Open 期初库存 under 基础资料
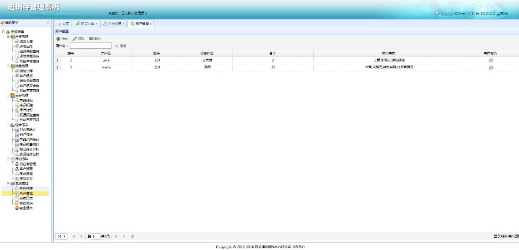This screenshot has height=250, width=519. pos(26,178)
